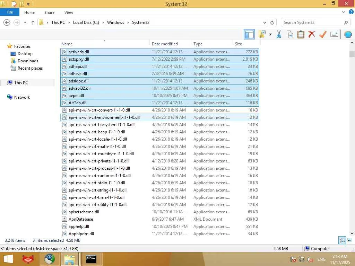Go back with the Back arrow

click(x=7, y=23)
